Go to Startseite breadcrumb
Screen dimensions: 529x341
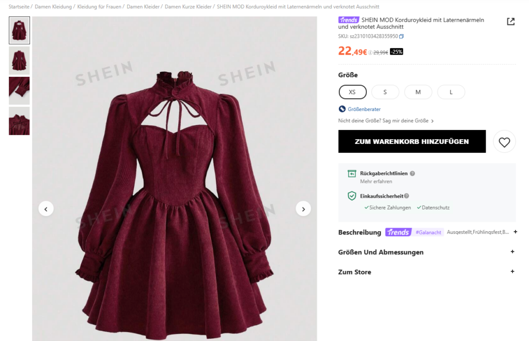[19, 7]
